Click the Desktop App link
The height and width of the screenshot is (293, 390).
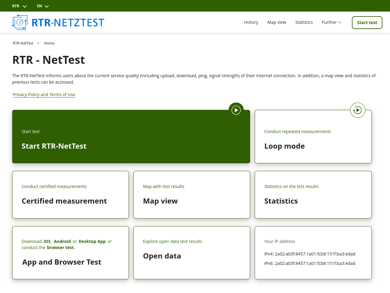[x=92, y=241]
